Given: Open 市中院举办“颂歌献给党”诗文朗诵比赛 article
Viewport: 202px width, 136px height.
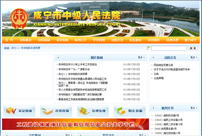Looking at the screenshot, I should click(x=80, y=95).
